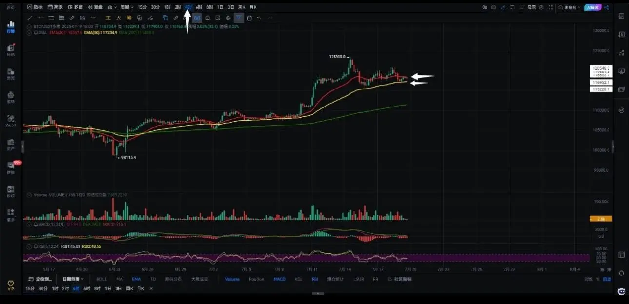Screen dimensions: 629x304
Task: Switch to the 15分 timeframe in top bar
Action: coord(142,7)
